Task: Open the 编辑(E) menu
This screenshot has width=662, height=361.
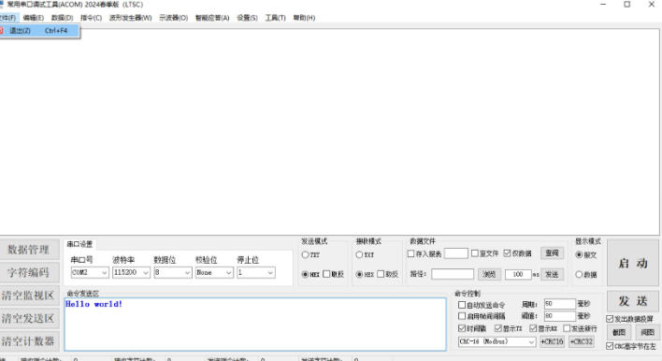Action: (34, 18)
